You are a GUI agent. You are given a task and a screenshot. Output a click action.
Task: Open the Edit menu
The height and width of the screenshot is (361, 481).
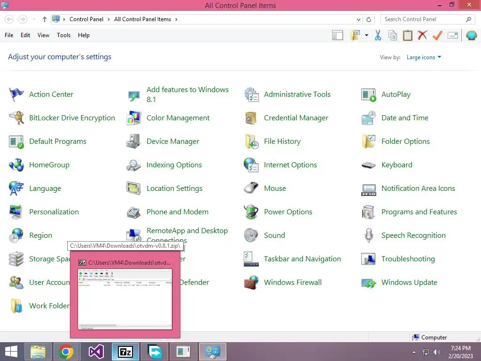[25, 35]
